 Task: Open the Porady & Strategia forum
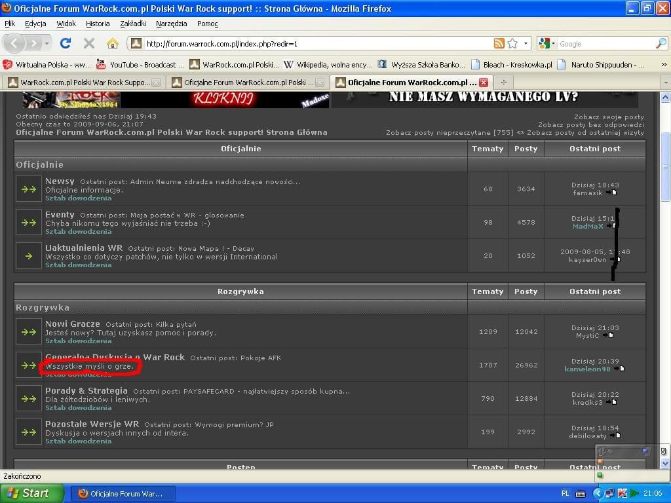coord(86,391)
